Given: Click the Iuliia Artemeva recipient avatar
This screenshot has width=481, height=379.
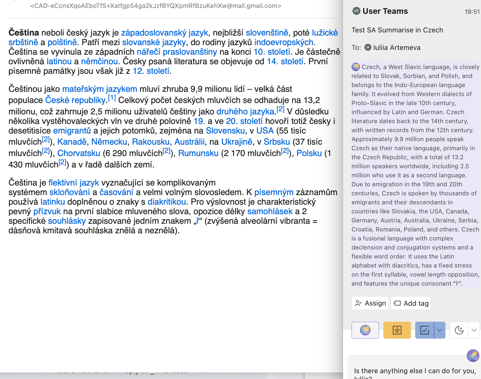Looking at the screenshot, I should tap(368, 48).
